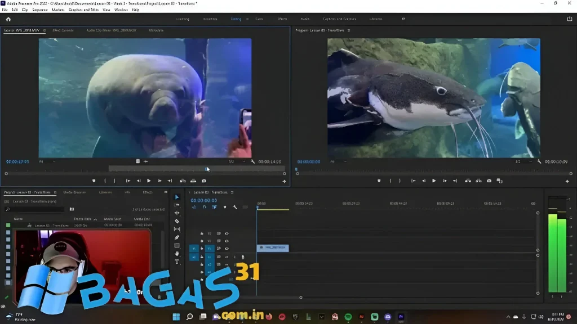Viewport: 577px width, 324px height.
Task: Select the Rectangle tool
Action: (177, 245)
